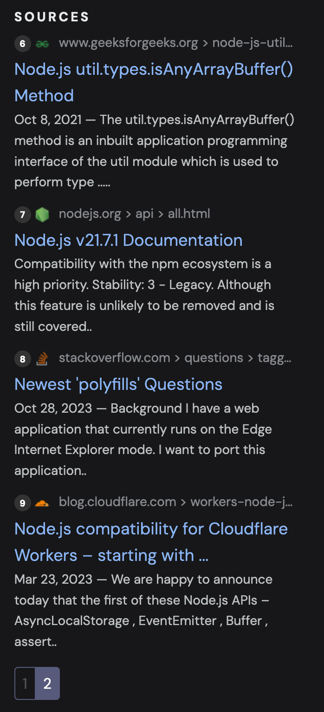The image size is (324, 712).
Task: Click blog.cloudflare.com breadcrumb URL
Action: click(176, 502)
